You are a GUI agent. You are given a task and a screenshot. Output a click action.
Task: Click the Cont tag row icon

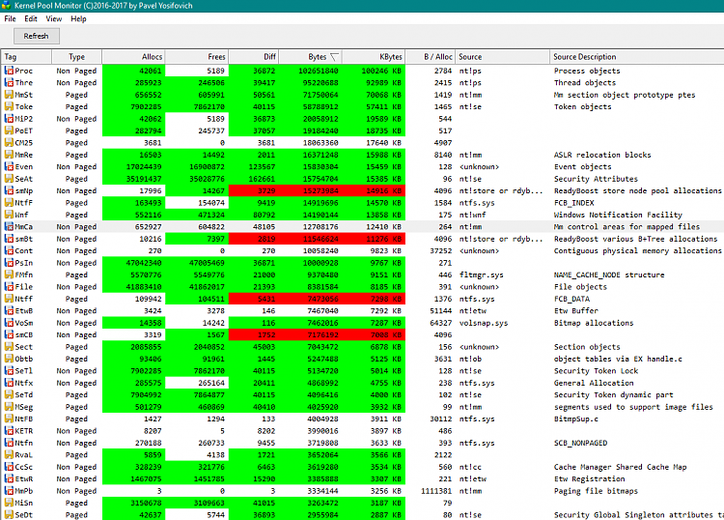coord(9,251)
